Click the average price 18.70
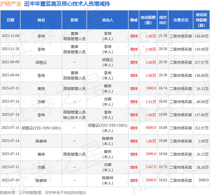 (x=163, y=167)
